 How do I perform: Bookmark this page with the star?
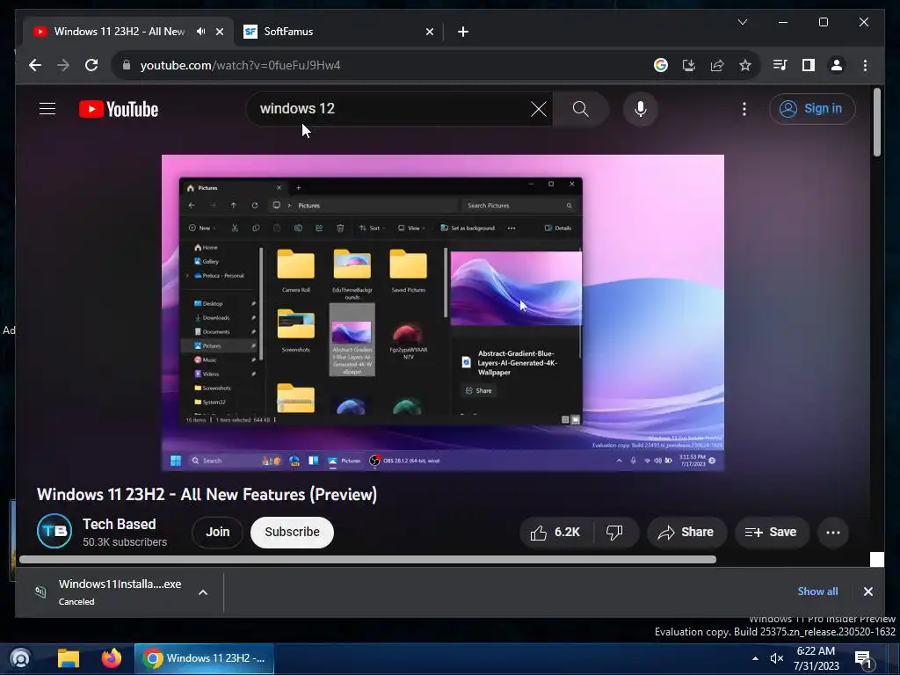(745, 65)
